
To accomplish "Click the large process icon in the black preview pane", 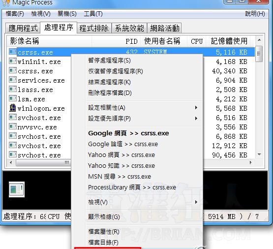I will point(17,189).
